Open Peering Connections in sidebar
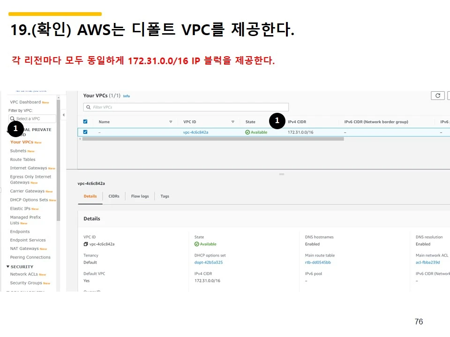Screen dimensions: 450x337 (30, 257)
